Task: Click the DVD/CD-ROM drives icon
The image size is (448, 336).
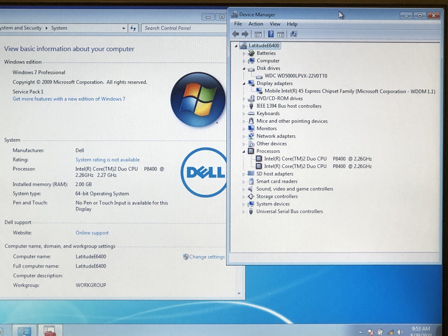Action: (251, 98)
